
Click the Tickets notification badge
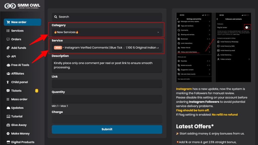tap(37, 91)
